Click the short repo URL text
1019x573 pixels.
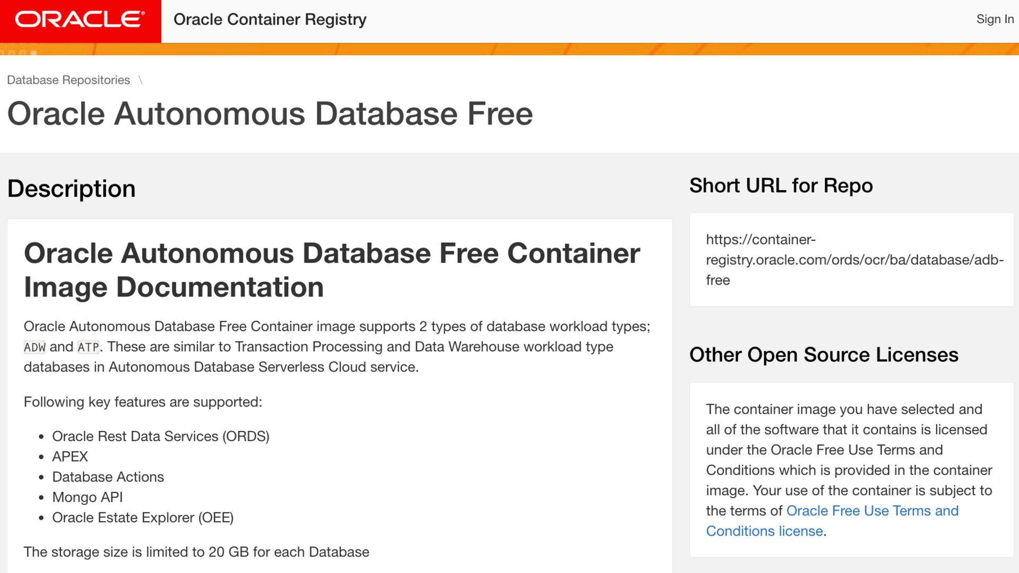coord(854,259)
